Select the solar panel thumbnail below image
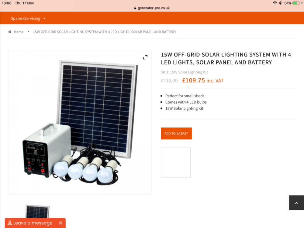Image resolution: width=304 pixels, height=228 pixels. point(37,211)
